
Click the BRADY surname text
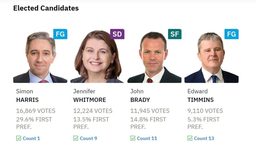pyautogui.click(x=140, y=100)
